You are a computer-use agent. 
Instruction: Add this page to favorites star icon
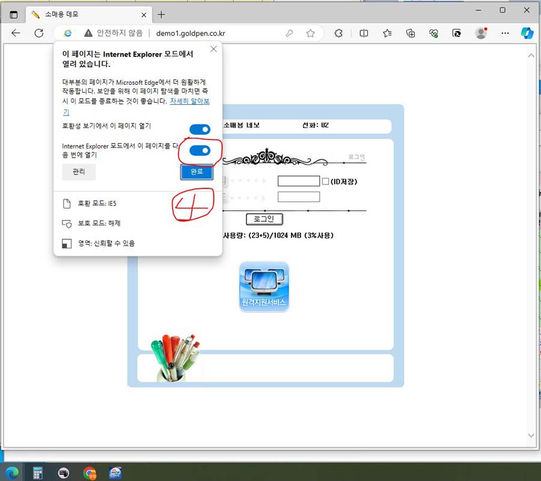(x=310, y=33)
